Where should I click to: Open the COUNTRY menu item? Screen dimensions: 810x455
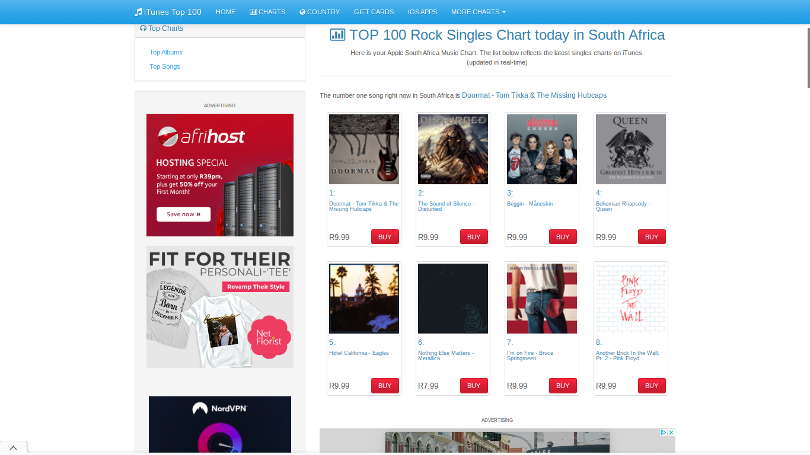click(320, 12)
